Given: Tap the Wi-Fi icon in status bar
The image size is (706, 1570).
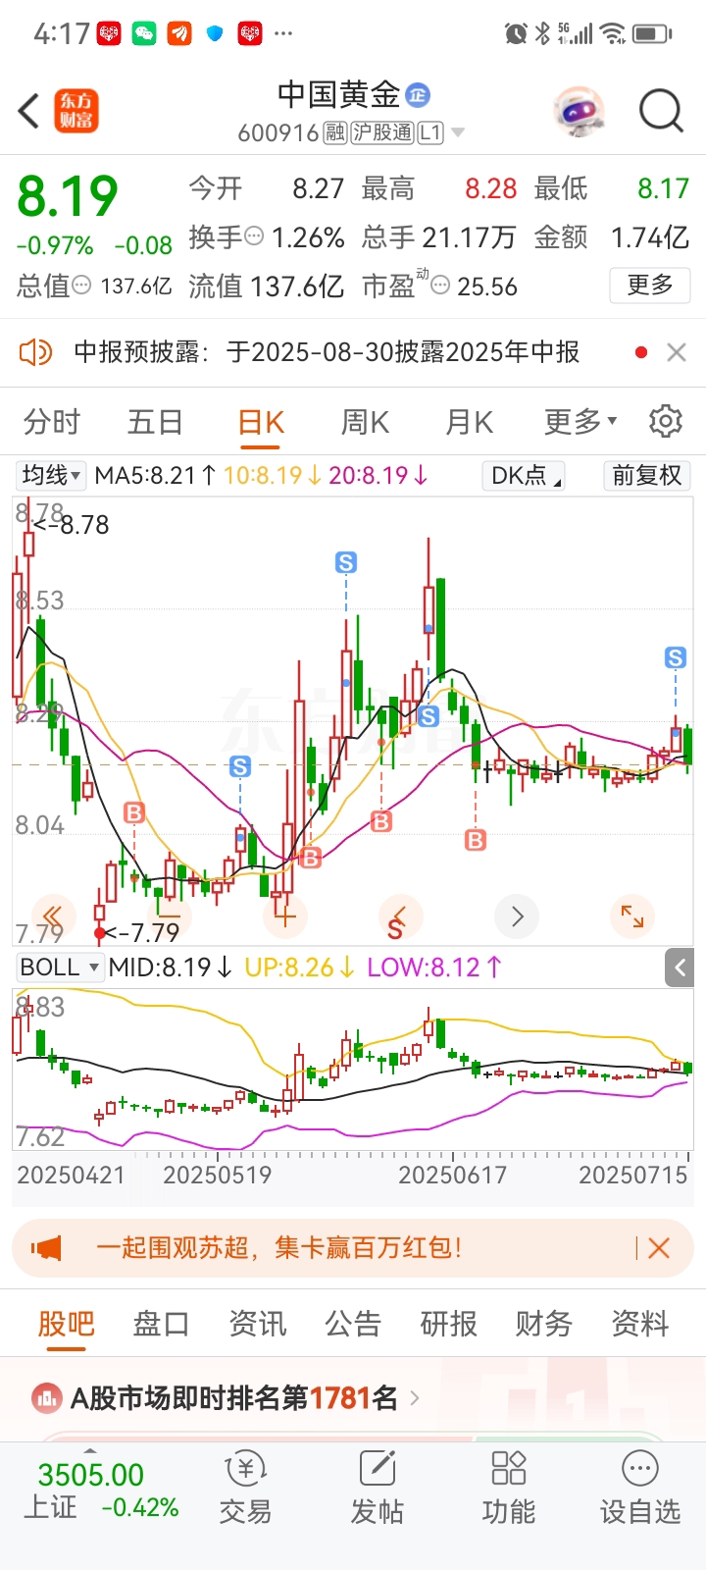Looking at the screenshot, I should (613, 34).
